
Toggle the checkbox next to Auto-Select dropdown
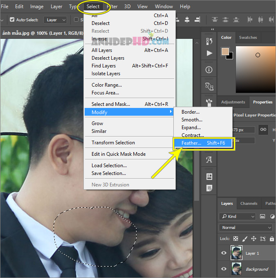[76, 20]
